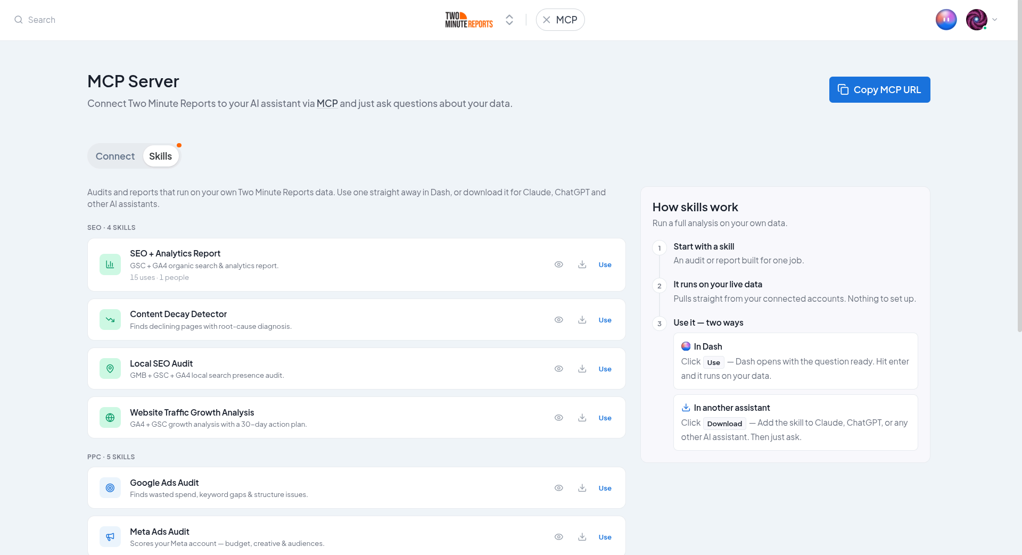Click the 'MCP Server' page title

click(133, 81)
